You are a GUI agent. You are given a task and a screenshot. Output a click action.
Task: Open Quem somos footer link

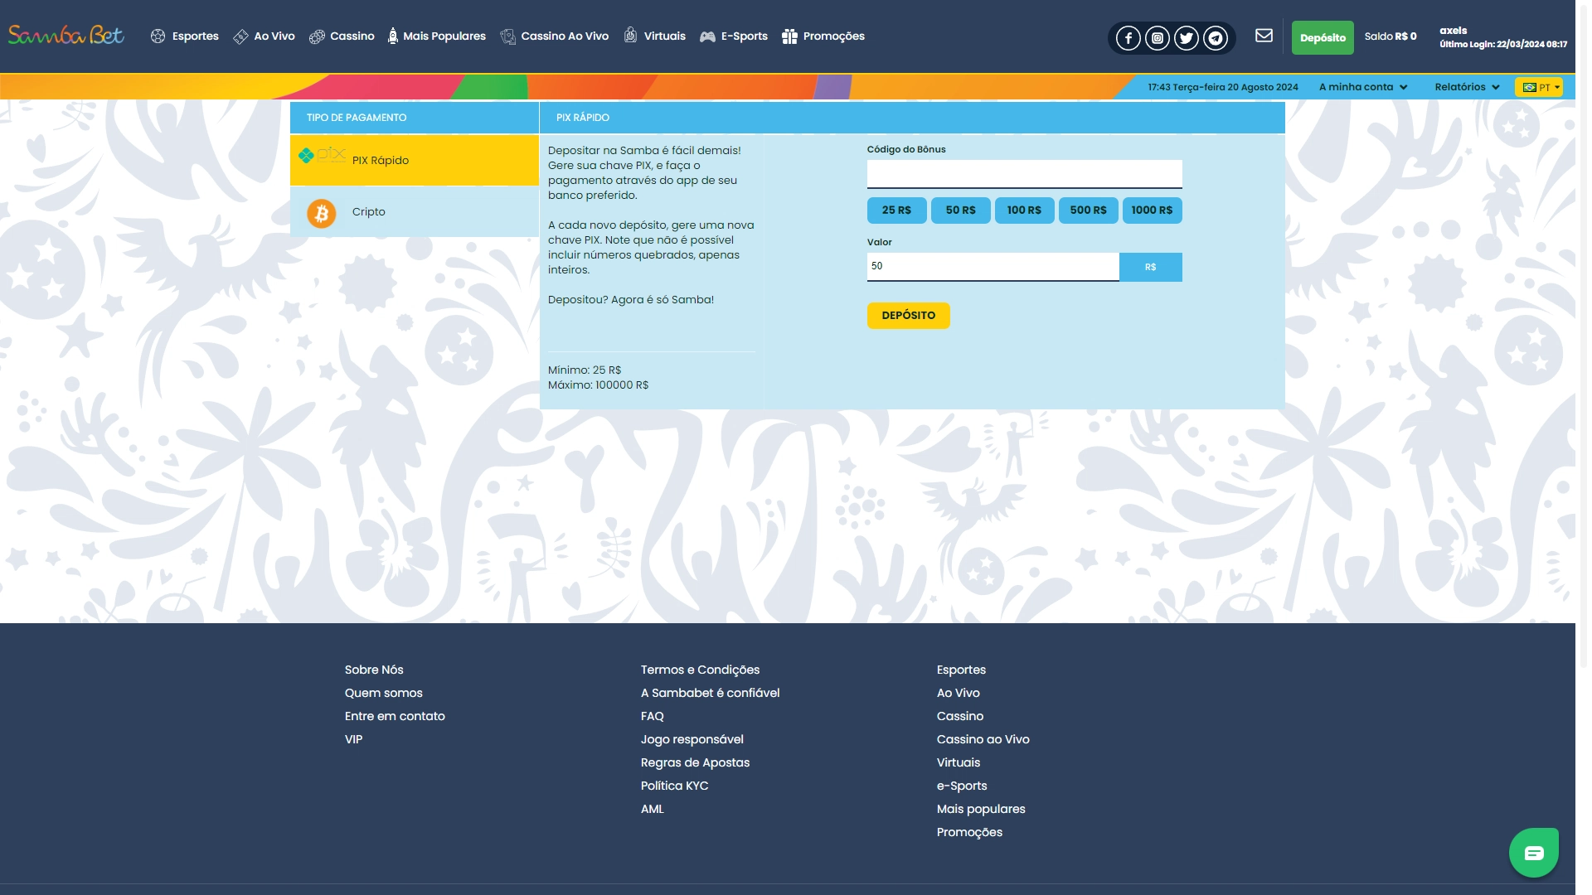[384, 693]
